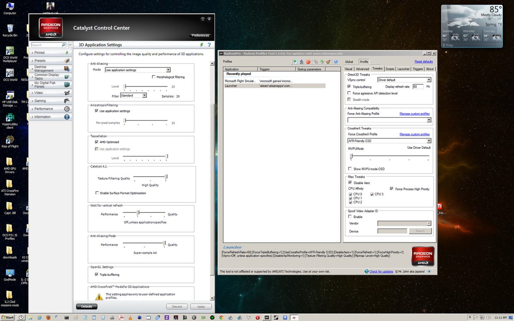The image size is (514, 321).
Task: Click the Windows Start button
Action: [7, 317]
